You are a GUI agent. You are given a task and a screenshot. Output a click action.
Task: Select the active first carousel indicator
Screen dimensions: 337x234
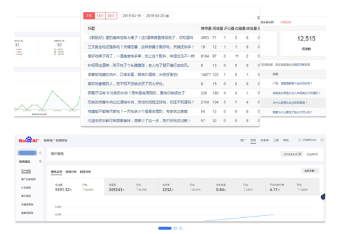point(164,228)
